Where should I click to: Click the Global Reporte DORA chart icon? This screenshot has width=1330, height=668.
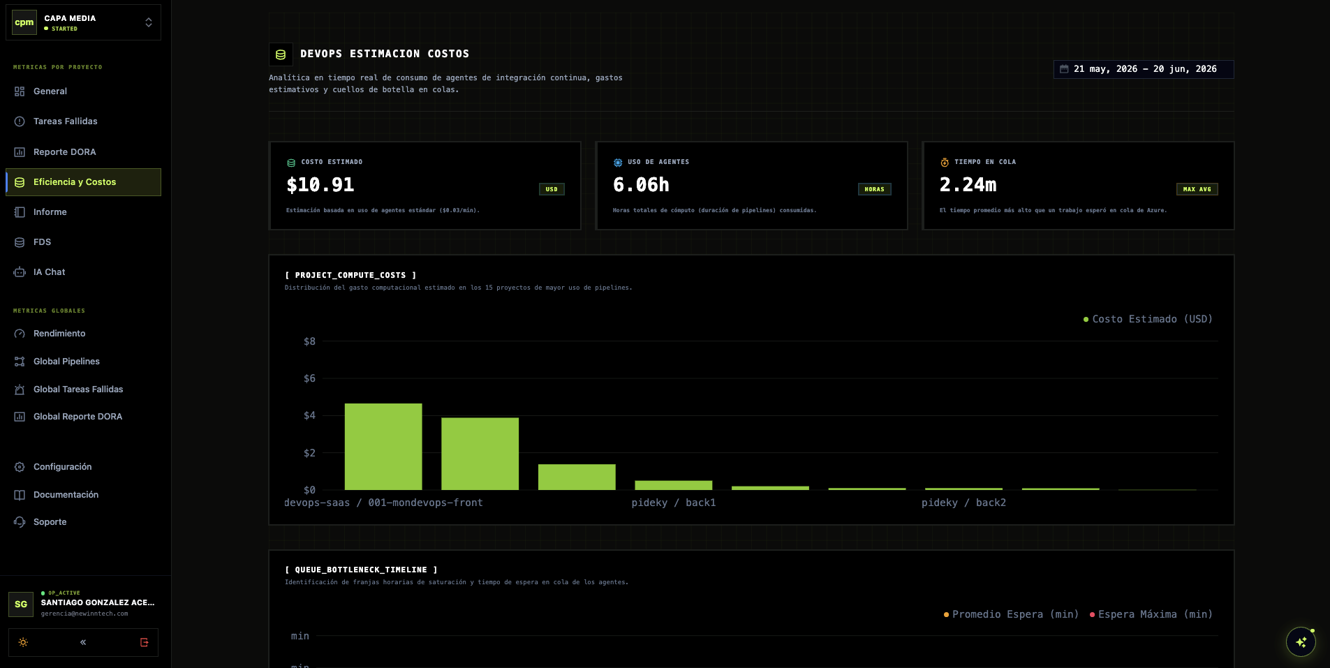[x=20, y=417]
